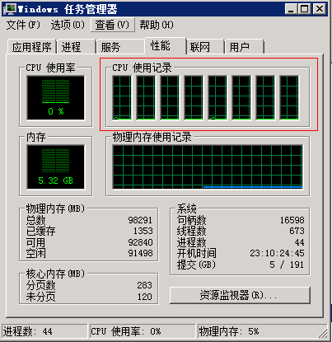This screenshot has height=342, width=332.
Task: Click the fifth CPU history graph
Action: pyautogui.click(x=217, y=98)
